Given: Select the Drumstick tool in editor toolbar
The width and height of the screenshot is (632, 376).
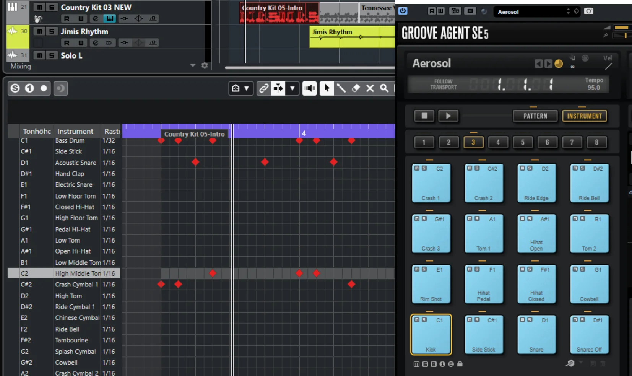Looking at the screenshot, I should pyautogui.click(x=341, y=88).
